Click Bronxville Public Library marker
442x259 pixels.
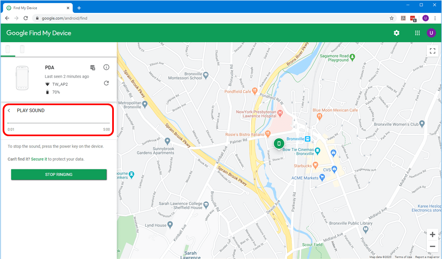coord(366,230)
